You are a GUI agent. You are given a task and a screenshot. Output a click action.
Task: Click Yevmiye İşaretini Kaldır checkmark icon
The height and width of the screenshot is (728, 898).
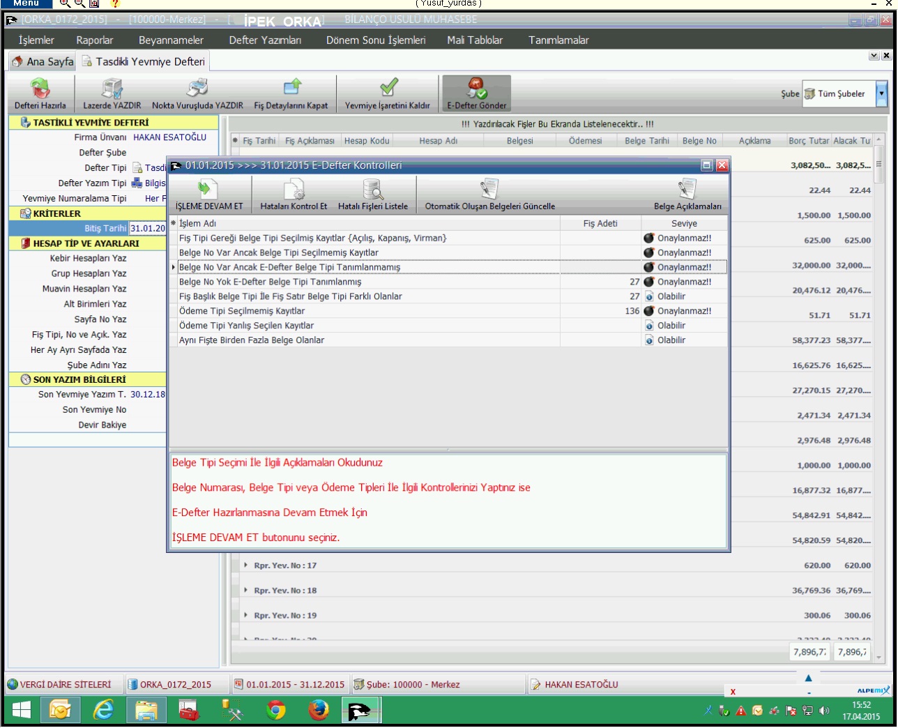click(388, 89)
